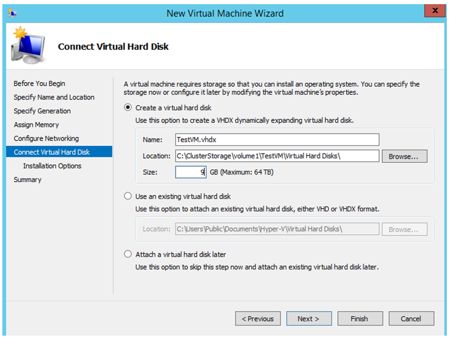
Task: Go to Before You Begin step
Action: click(39, 83)
